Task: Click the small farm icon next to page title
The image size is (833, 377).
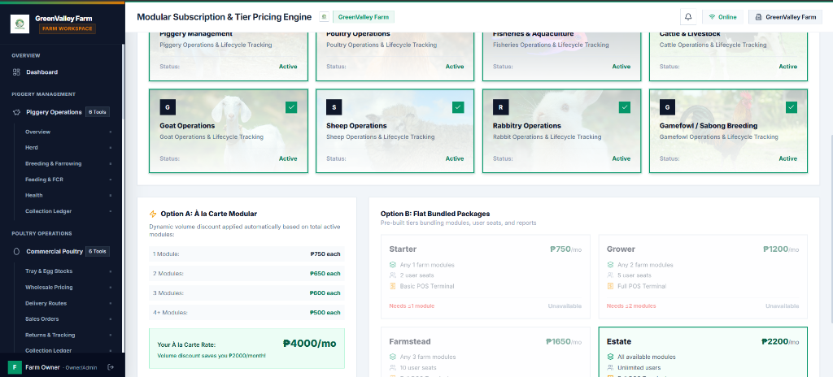Action: pyautogui.click(x=324, y=17)
